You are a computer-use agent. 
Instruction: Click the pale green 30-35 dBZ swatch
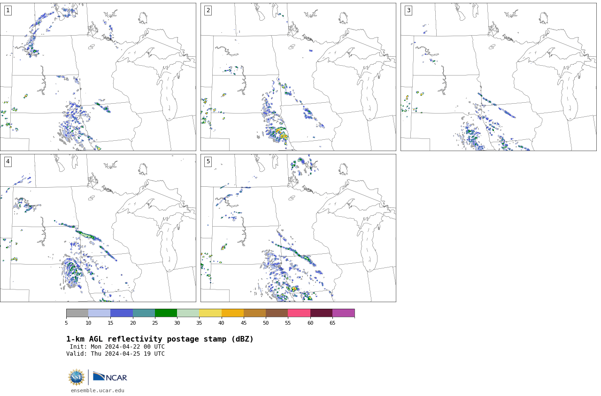188,313
